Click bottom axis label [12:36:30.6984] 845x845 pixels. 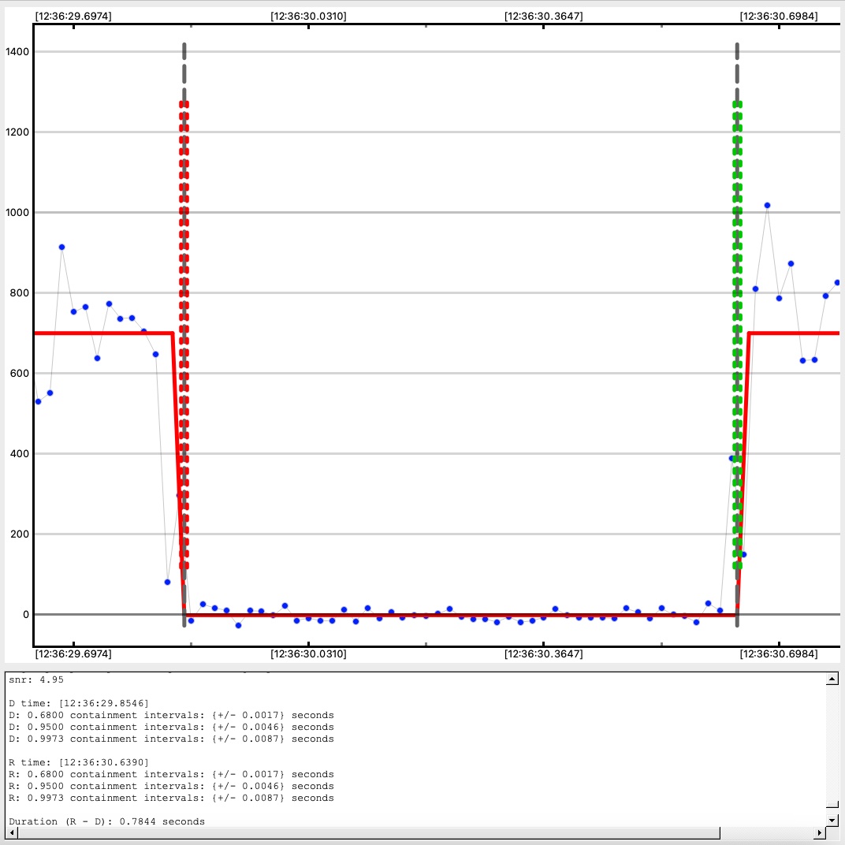click(x=779, y=653)
